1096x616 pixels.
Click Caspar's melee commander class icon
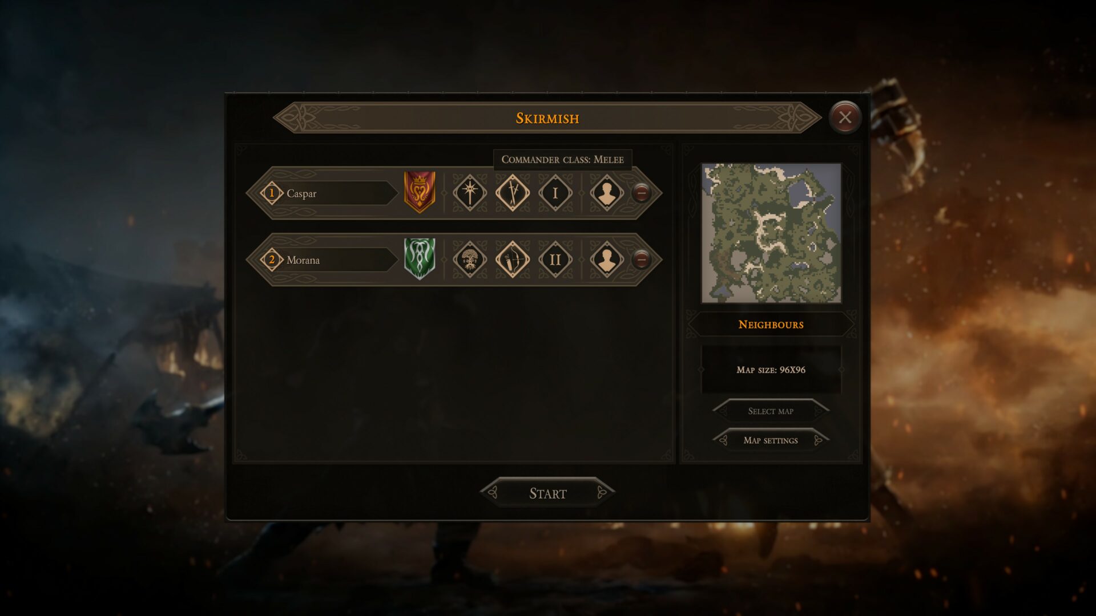click(512, 193)
